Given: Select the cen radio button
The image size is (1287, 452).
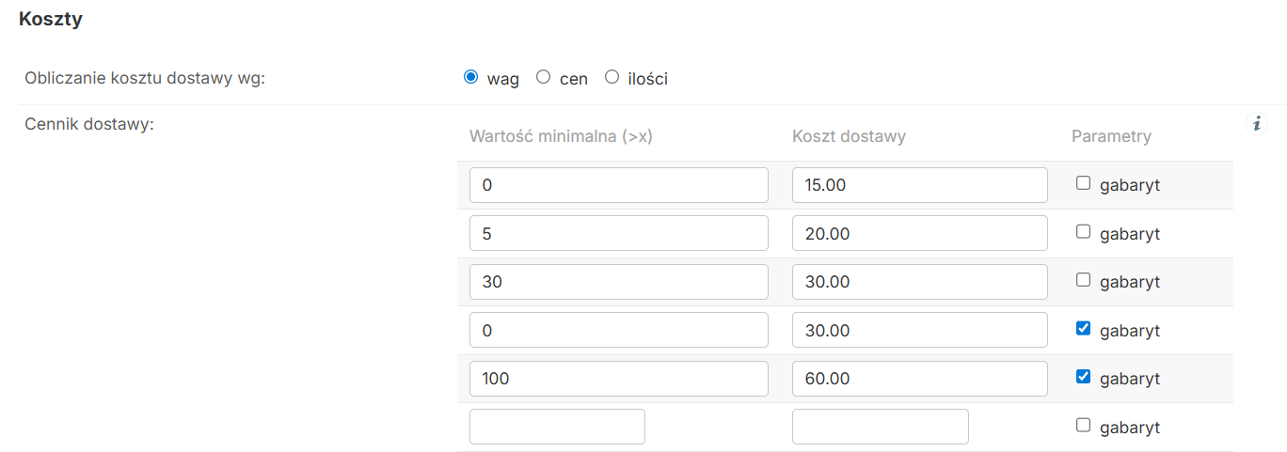Looking at the screenshot, I should (x=543, y=77).
